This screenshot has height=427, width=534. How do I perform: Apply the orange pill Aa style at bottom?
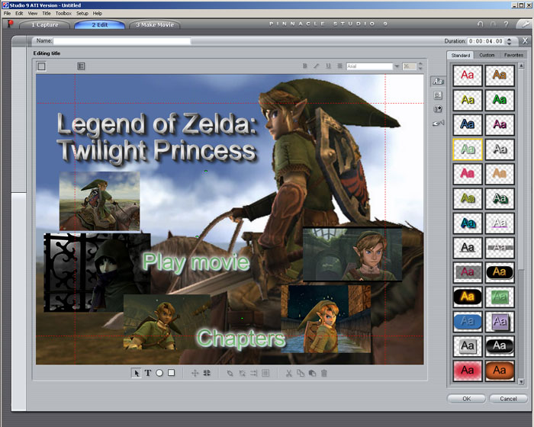[x=500, y=371]
